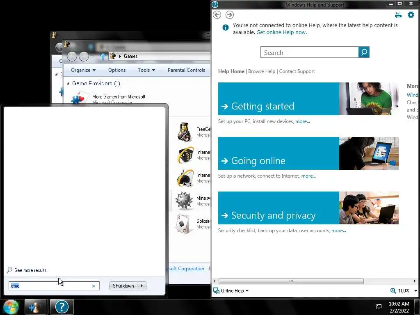Viewport: 420px width, 315px height.
Task: Click Games taskbar button
Action: coord(35,307)
